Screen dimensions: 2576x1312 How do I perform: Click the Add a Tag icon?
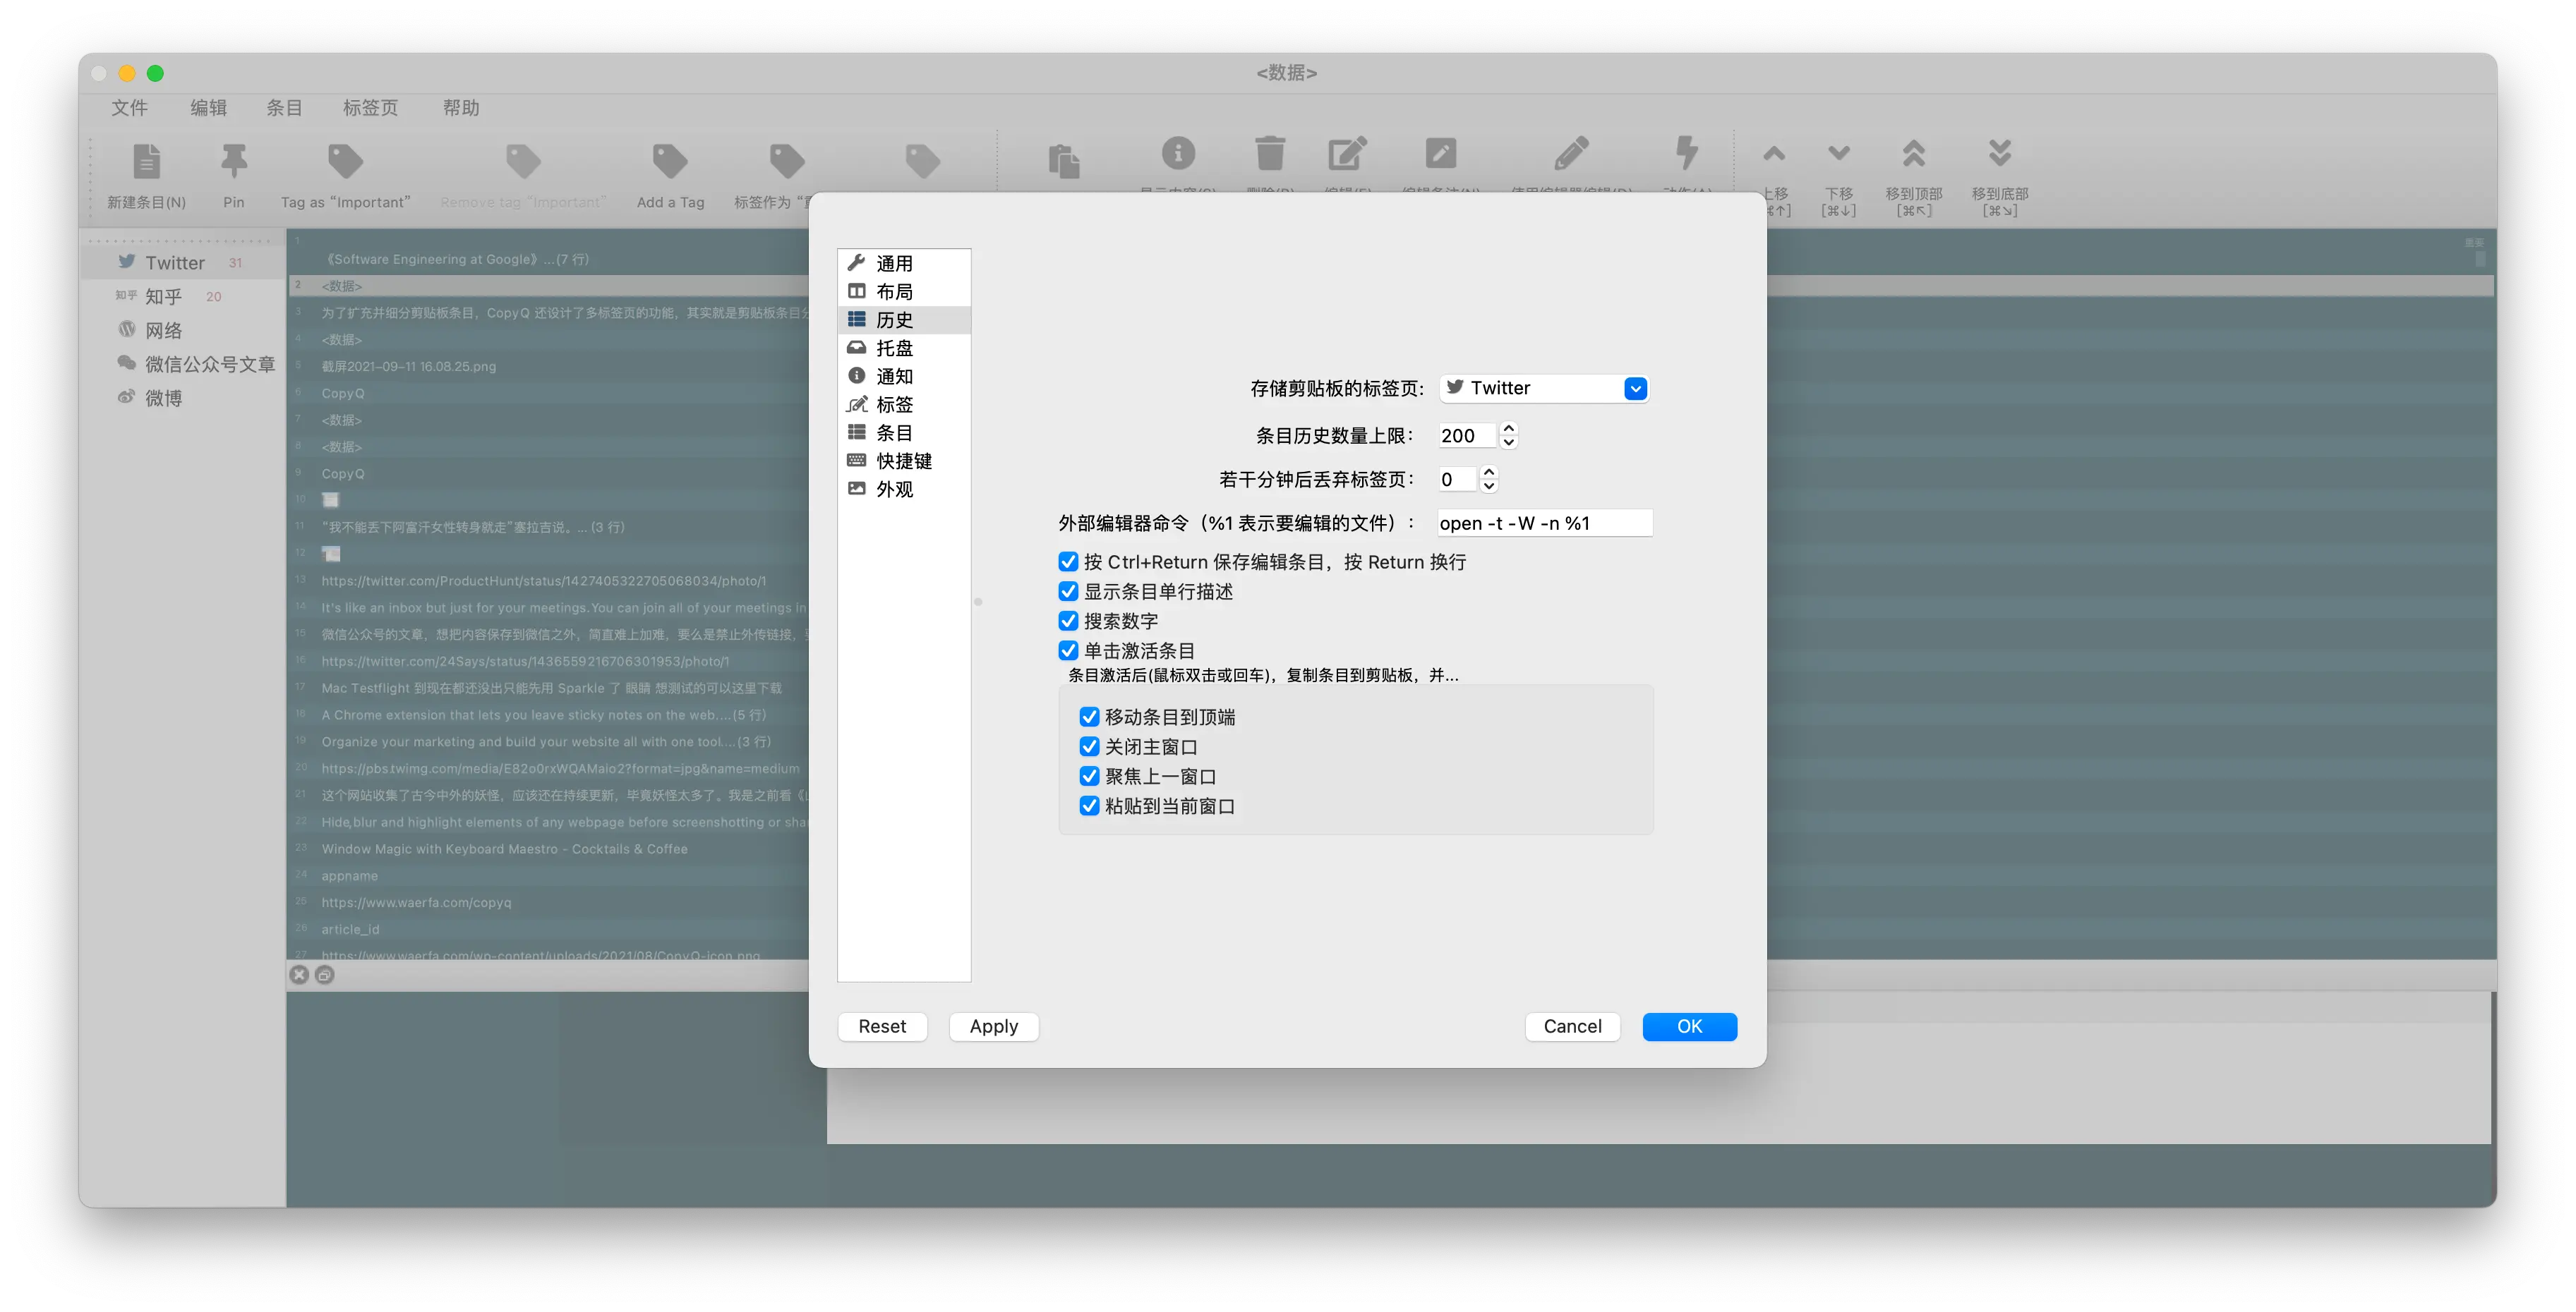670,162
